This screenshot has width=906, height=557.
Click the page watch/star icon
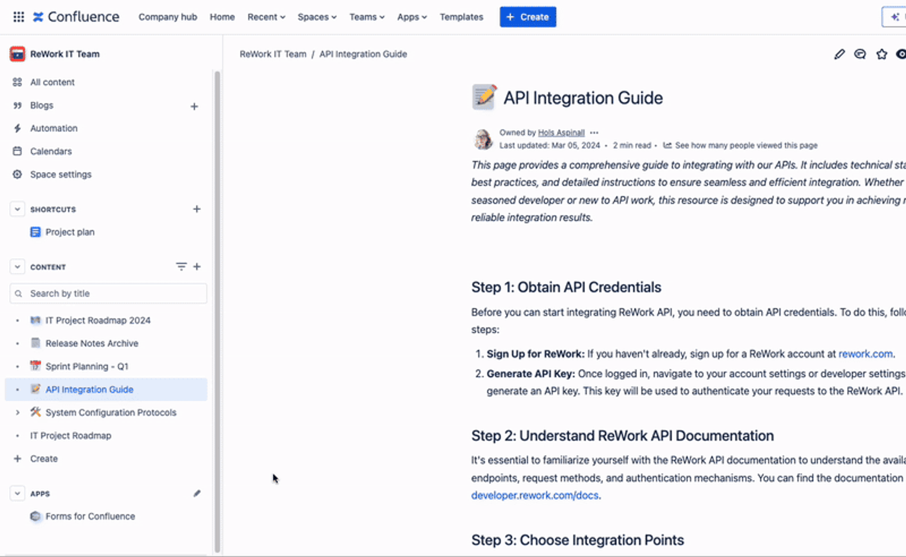coord(882,54)
